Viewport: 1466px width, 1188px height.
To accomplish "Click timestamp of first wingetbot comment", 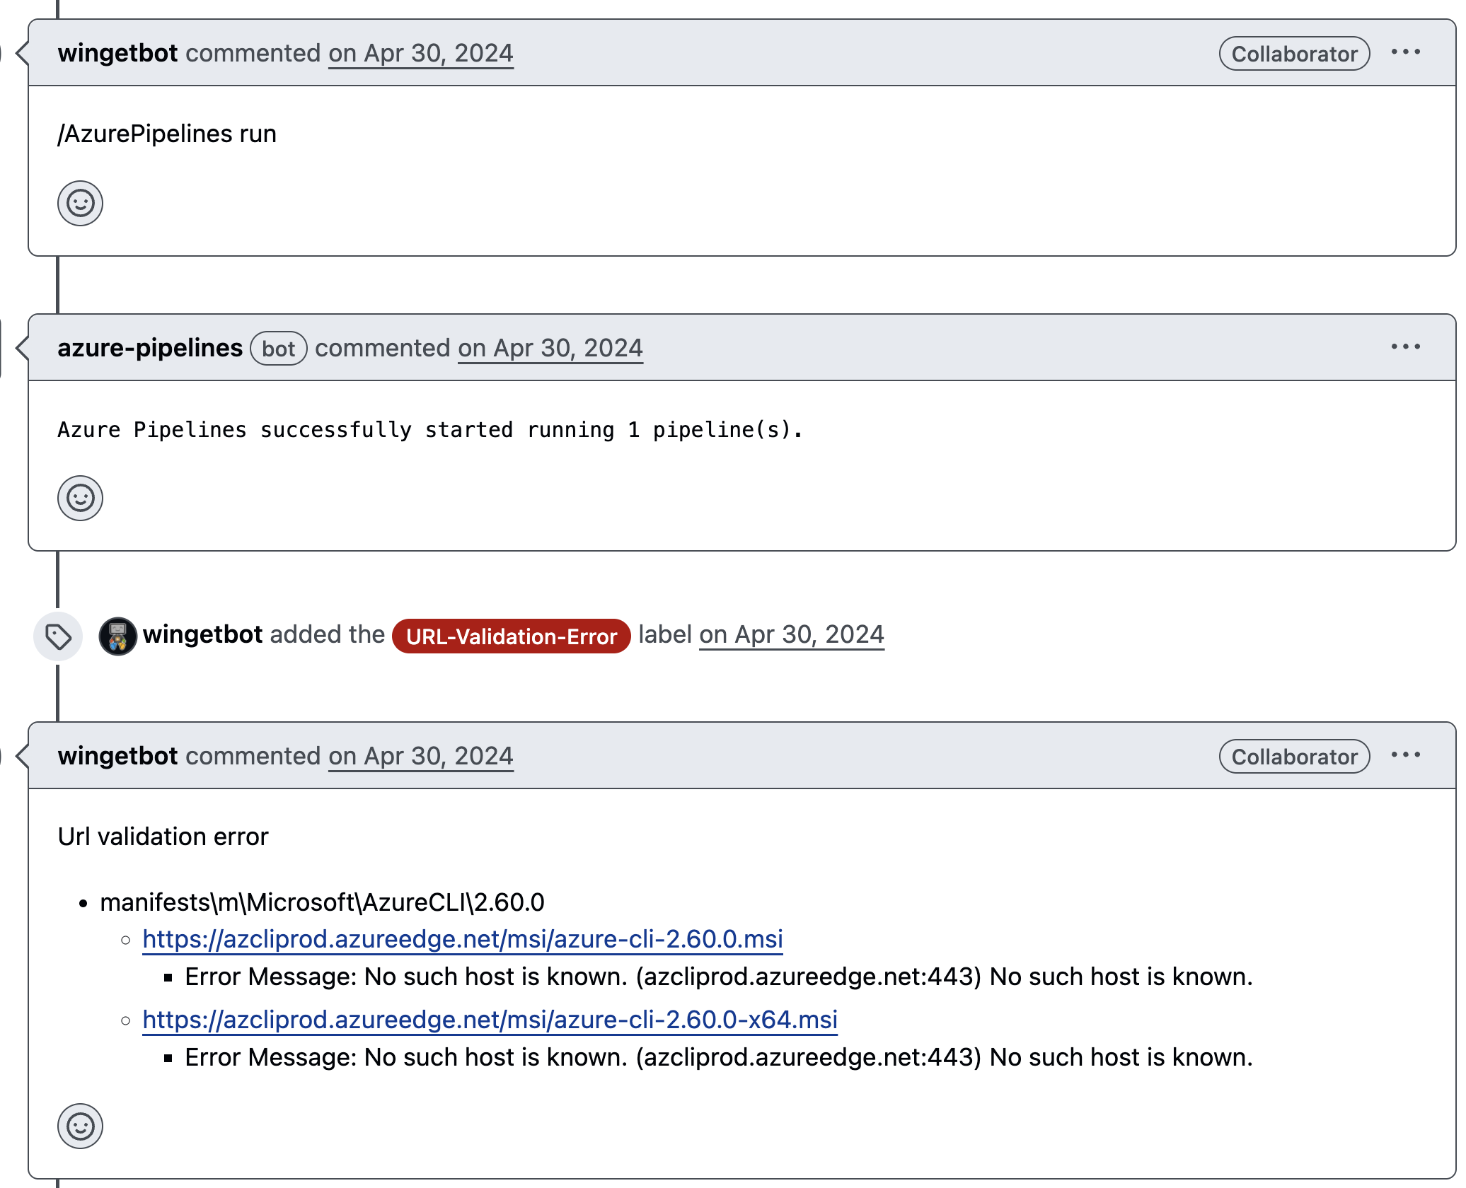I will [x=420, y=54].
